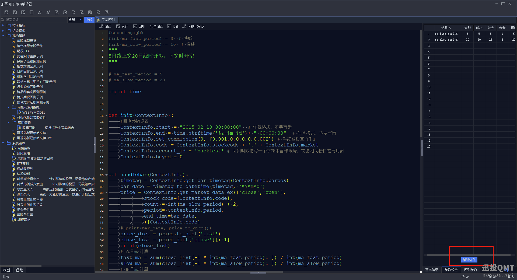The image size is (517, 280).
Task: Start backtest with the 回测 button
Action: click(139, 26)
